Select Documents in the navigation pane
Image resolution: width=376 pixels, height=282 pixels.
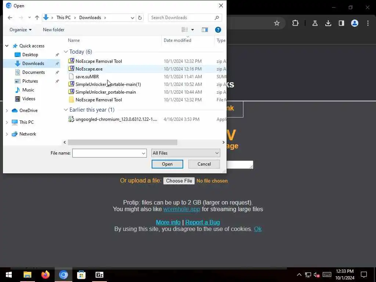[x=33, y=72]
